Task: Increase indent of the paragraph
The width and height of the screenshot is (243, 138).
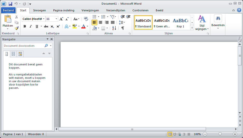Action: coord(128,17)
